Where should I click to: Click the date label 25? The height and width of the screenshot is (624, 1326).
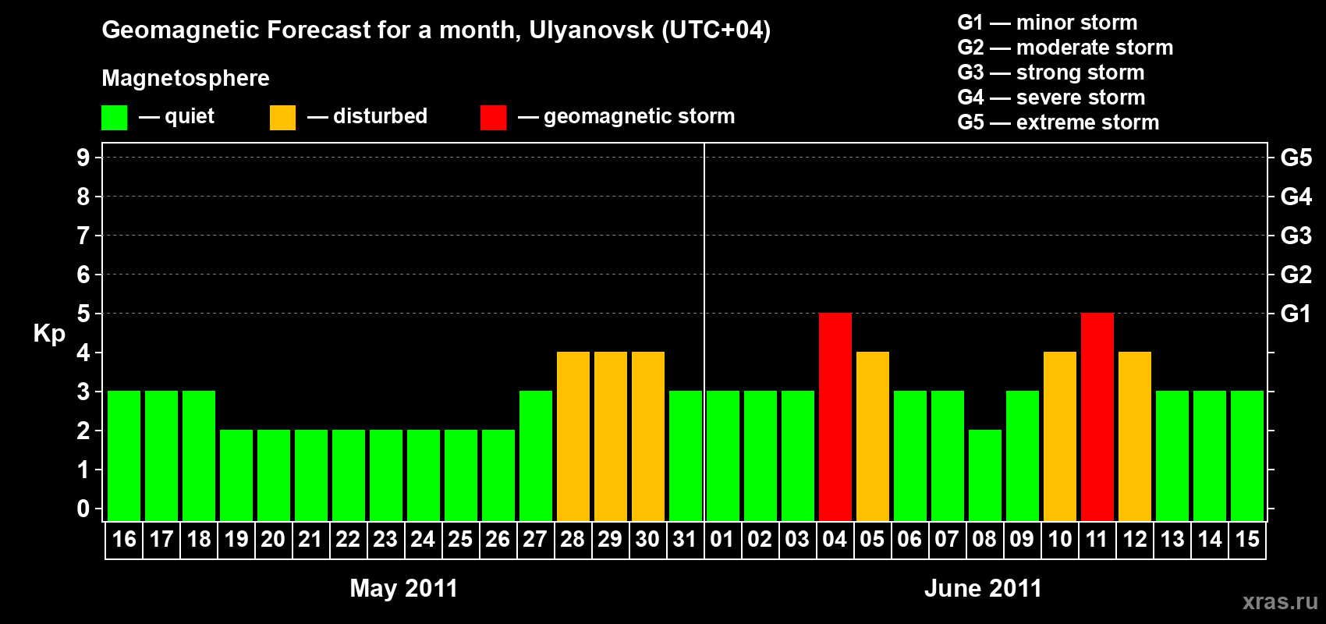coord(460,539)
